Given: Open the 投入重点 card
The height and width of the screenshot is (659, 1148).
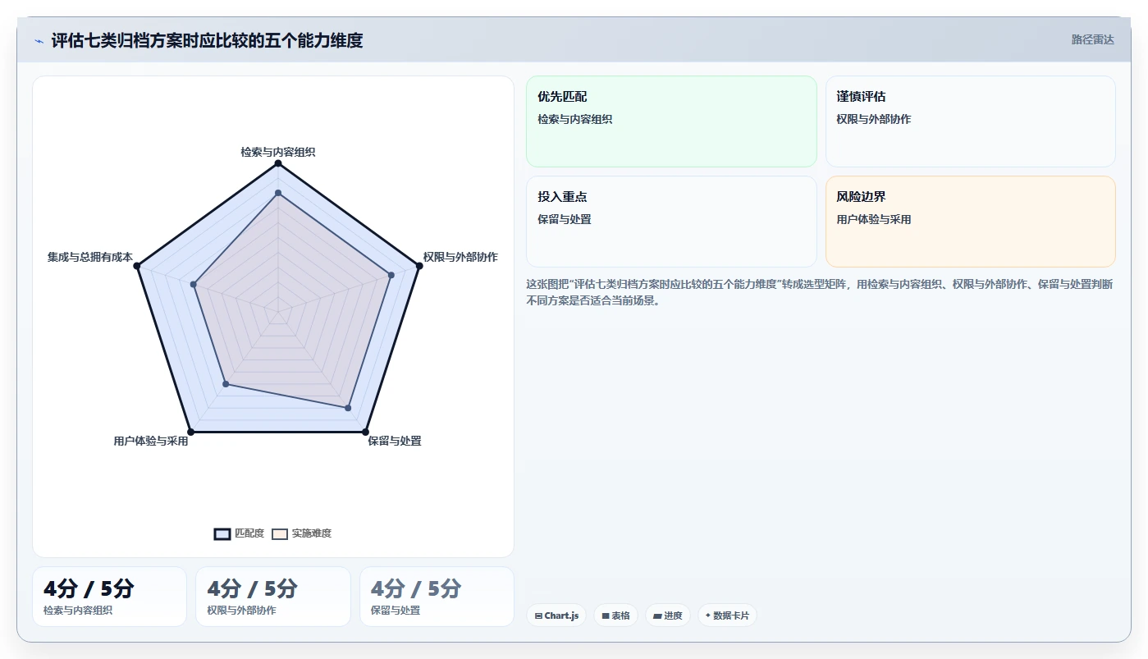Looking at the screenshot, I should 671,222.
